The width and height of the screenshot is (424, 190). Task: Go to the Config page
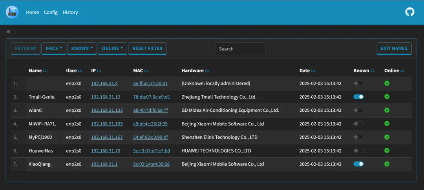(x=51, y=12)
